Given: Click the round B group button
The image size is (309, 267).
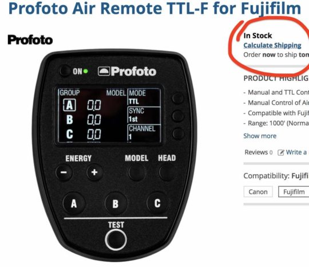Looking at the screenshot, I should click(x=116, y=203).
